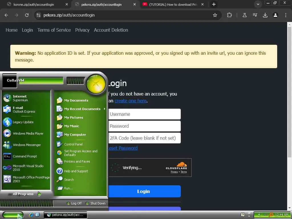Viewport: 292px width, 219px height.
Task: Open Login nav link
Action: click(x=27, y=30)
